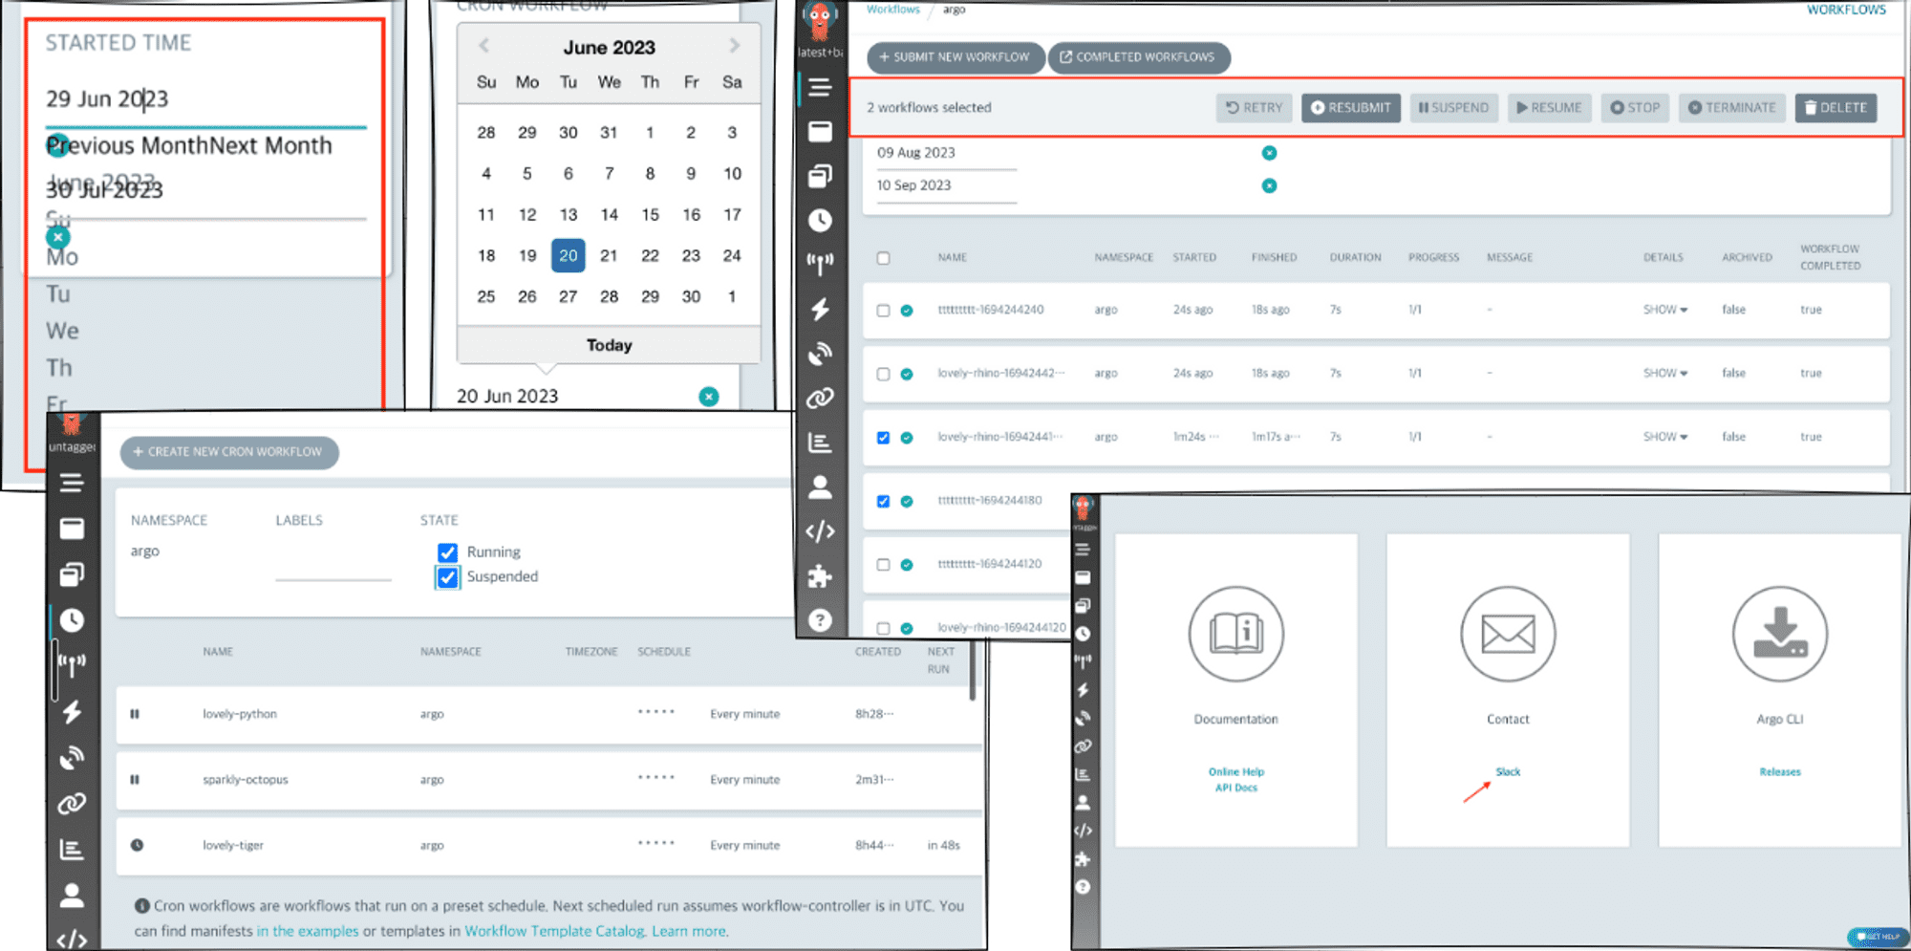Click the Documentation book icon
The width and height of the screenshot is (1911, 951).
pos(1235,634)
